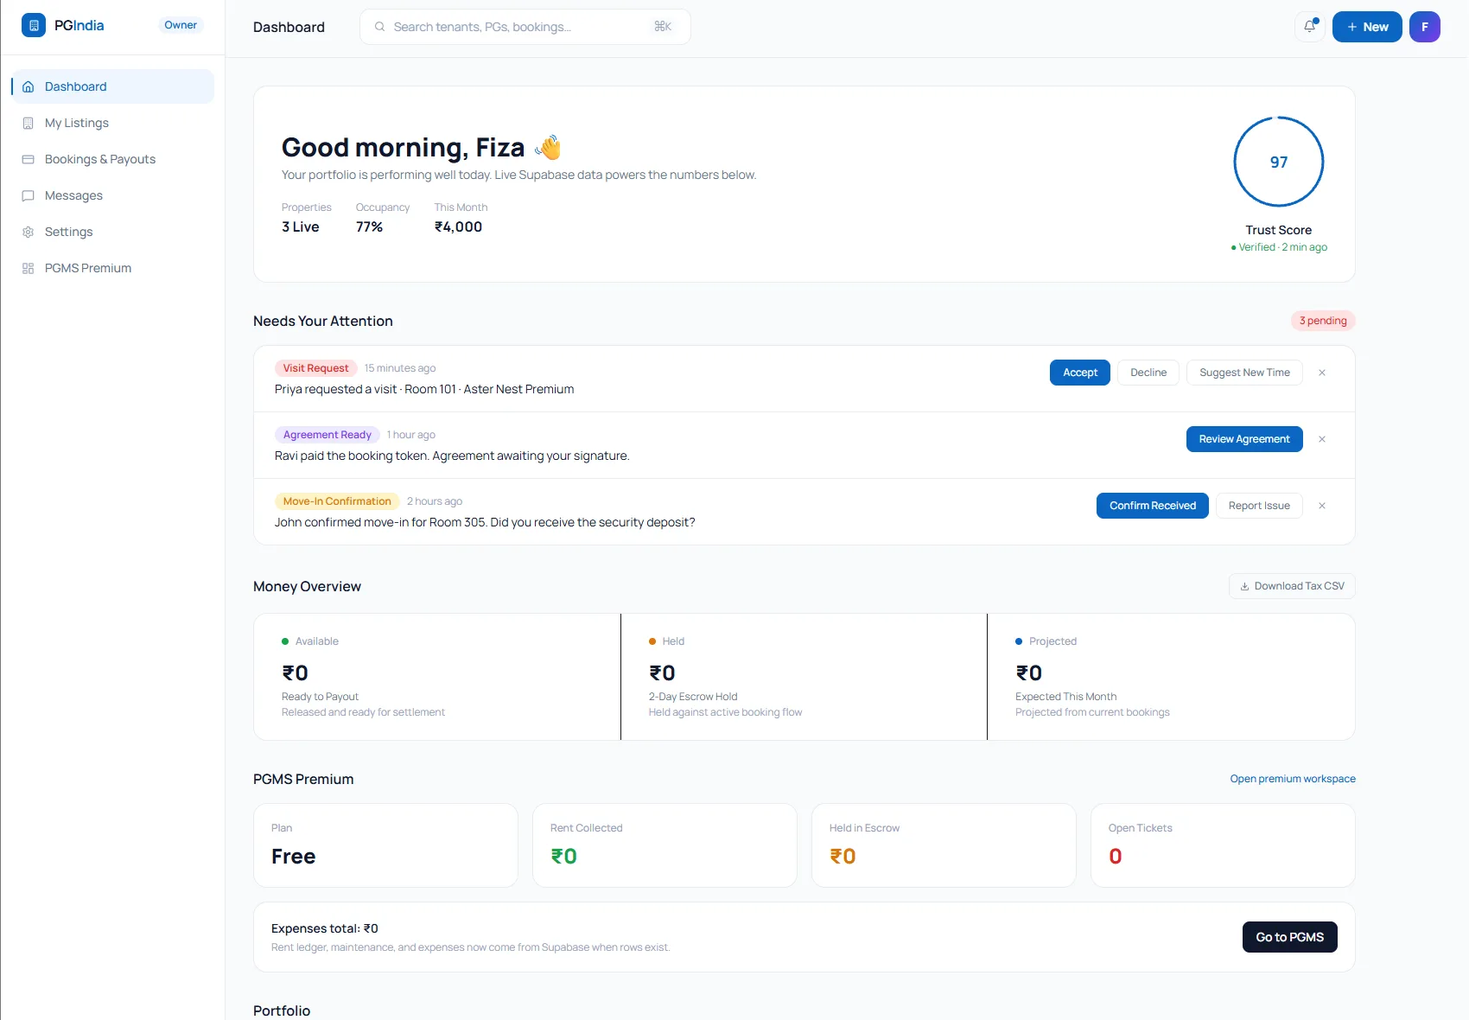
Task: Click Report Issue button
Action: (x=1259, y=506)
